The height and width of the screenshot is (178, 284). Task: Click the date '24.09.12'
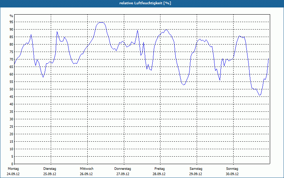tap(13, 174)
